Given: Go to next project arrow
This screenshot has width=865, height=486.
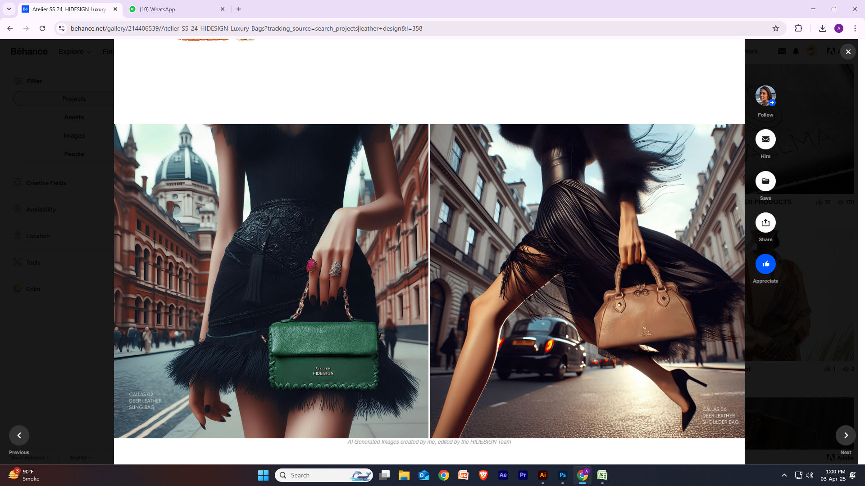Looking at the screenshot, I should click(846, 435).
